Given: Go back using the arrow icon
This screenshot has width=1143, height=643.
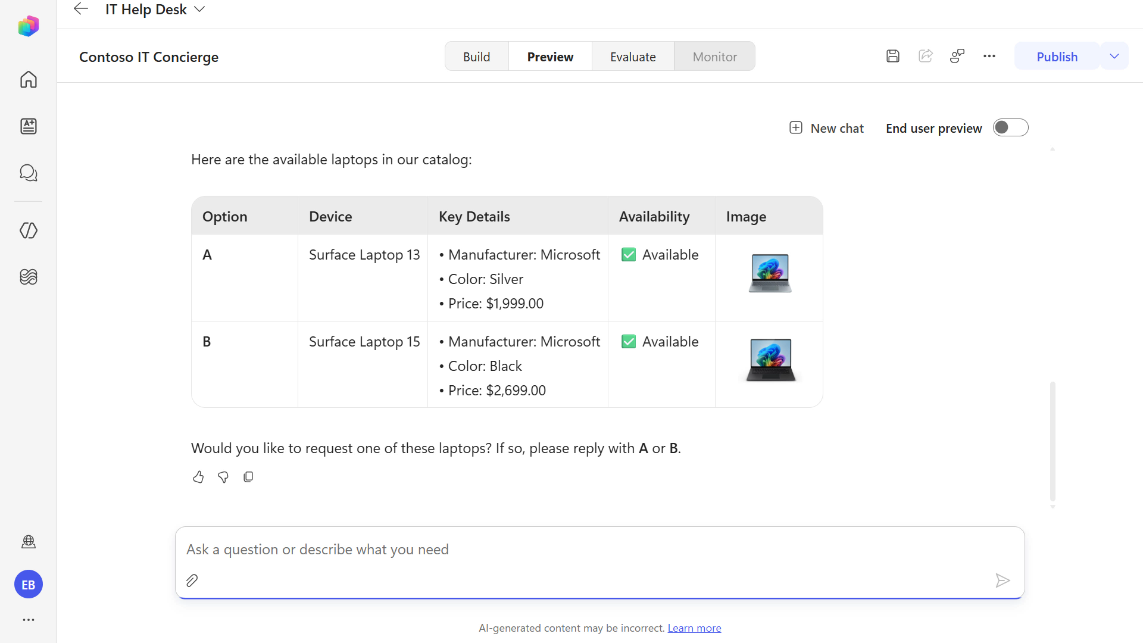Looking at the screenshot, I should click(x=80, y=9).
